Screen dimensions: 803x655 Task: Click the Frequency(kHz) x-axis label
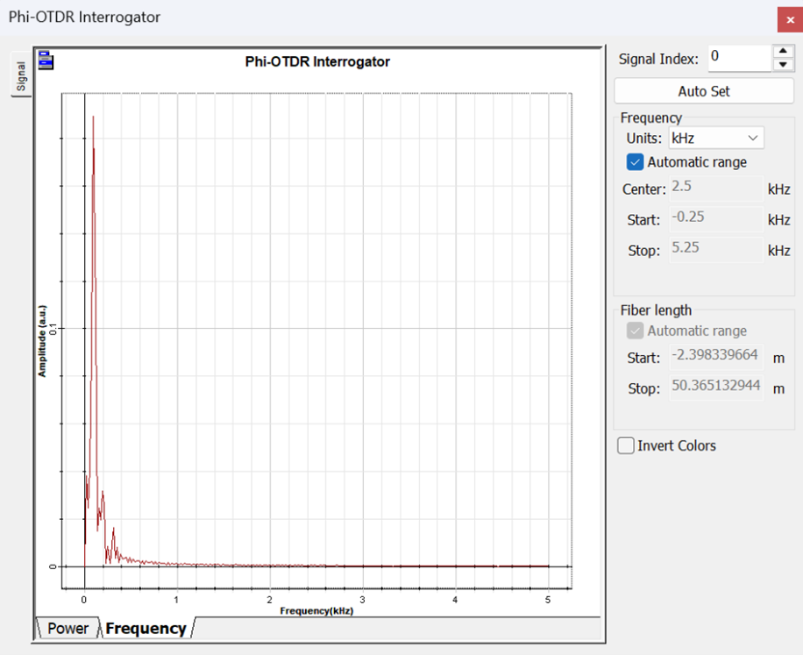coord(316,610)
